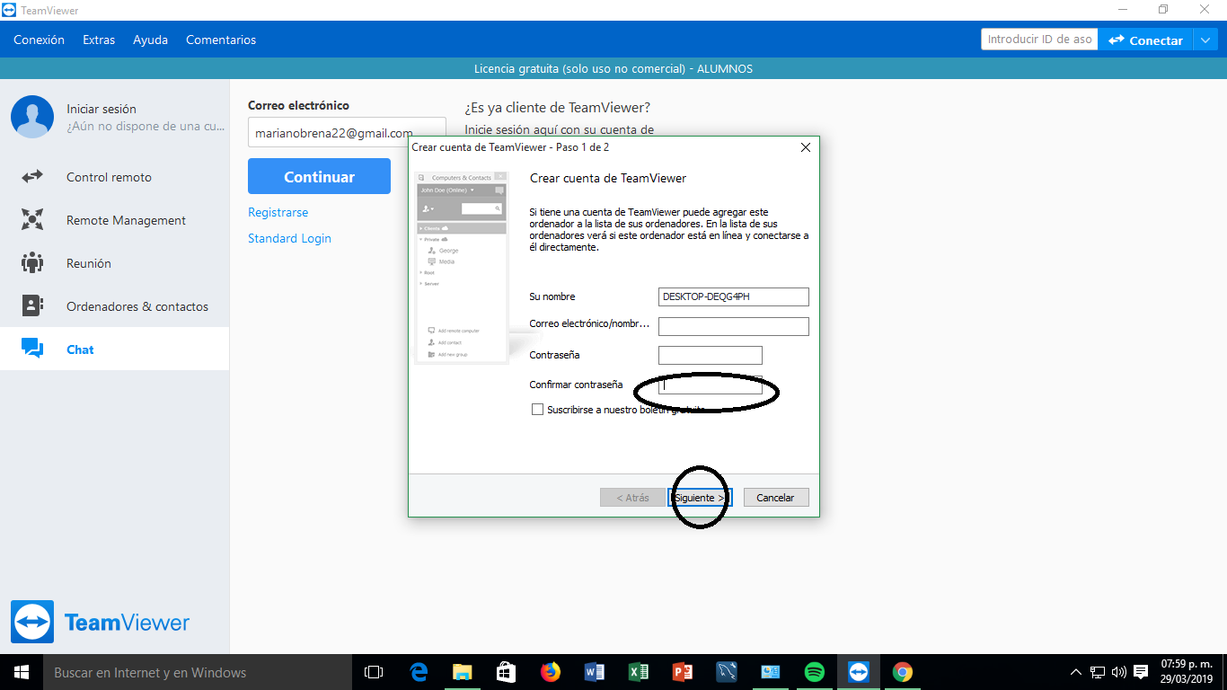1227x690 pixels.
Task: Open Excel from the taskbar
Action: click(639, 672)
